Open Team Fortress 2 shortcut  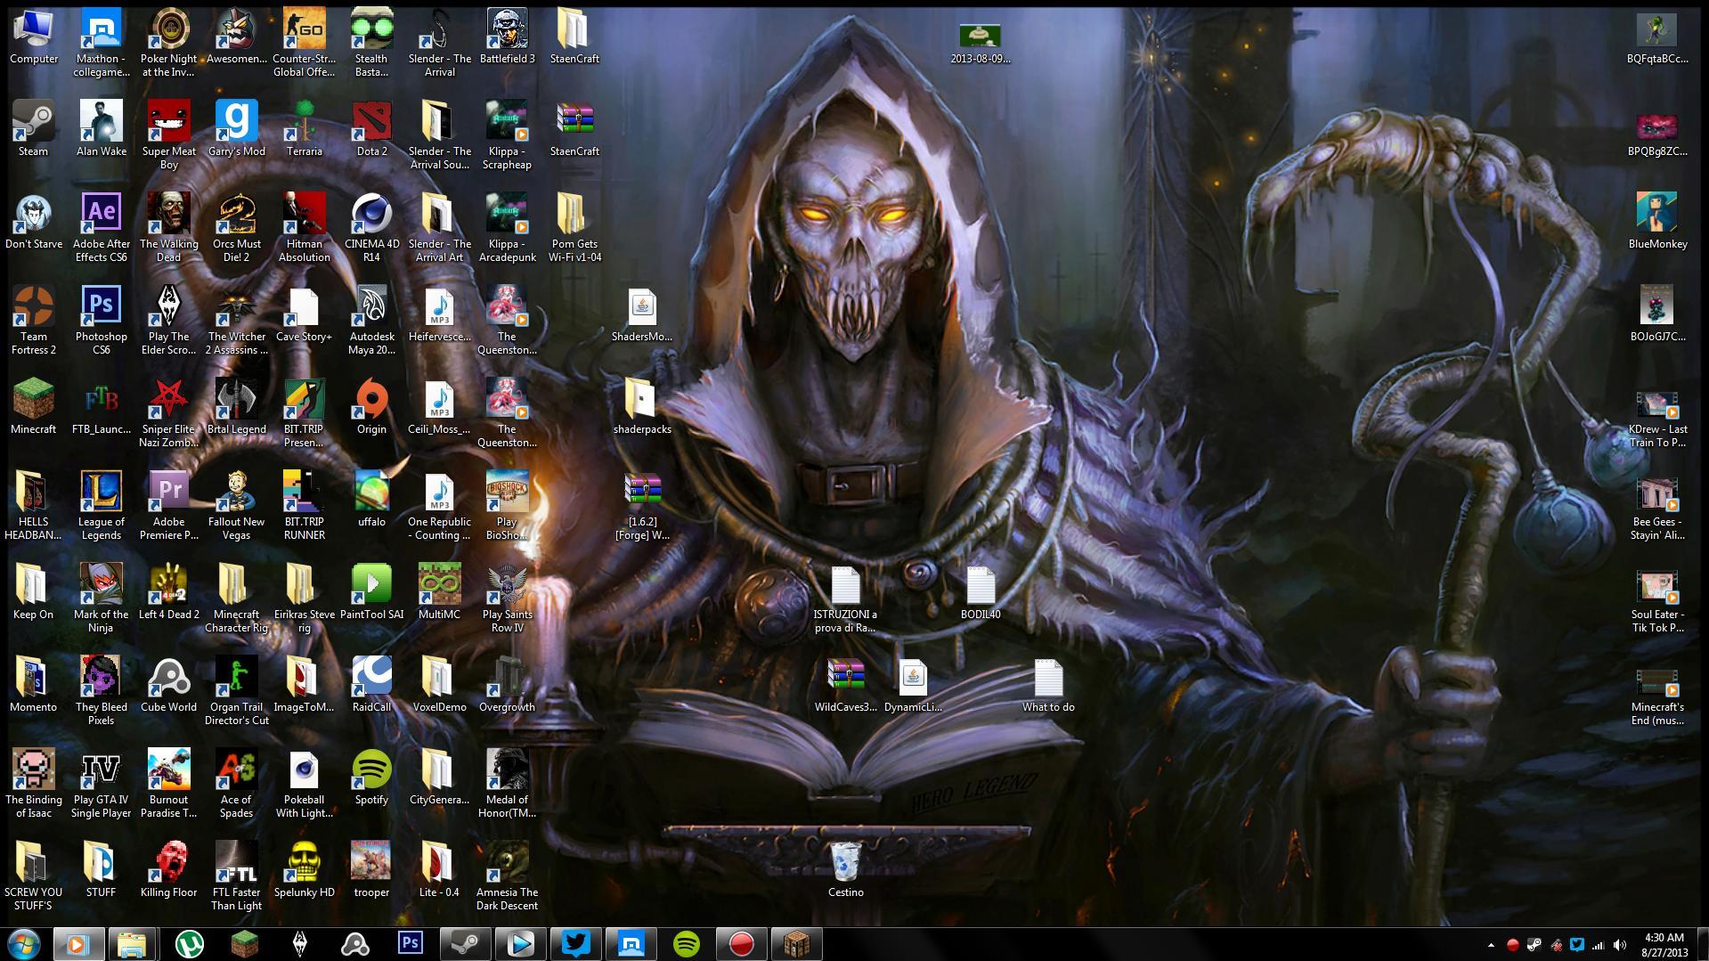(x=33, y=321)
